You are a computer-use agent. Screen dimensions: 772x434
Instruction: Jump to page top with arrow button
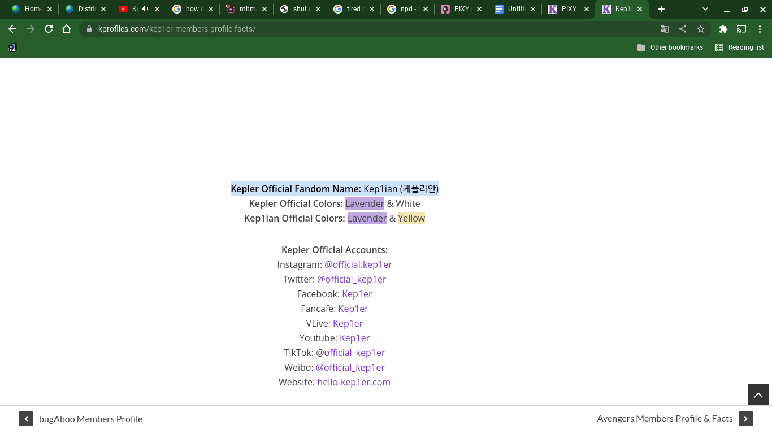[758, 394]
